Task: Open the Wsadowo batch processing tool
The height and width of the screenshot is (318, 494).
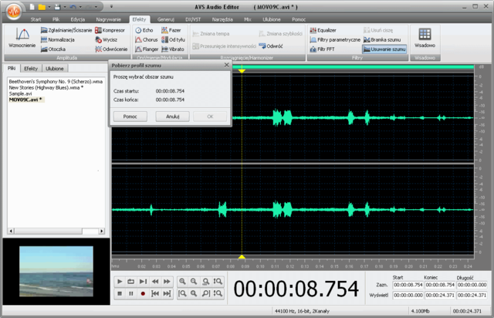Action: 425,38
